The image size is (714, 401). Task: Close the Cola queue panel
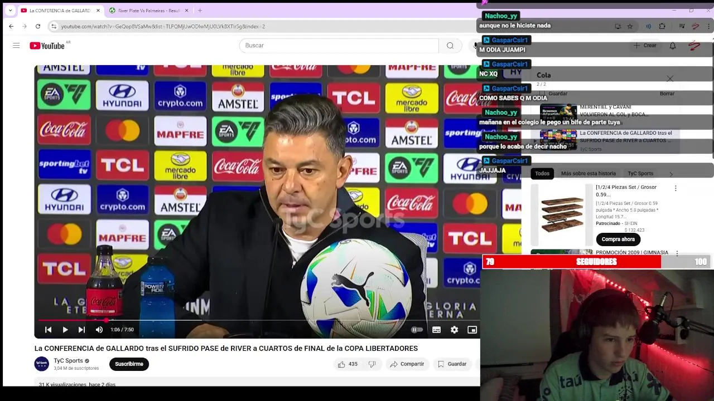(670, 79)
